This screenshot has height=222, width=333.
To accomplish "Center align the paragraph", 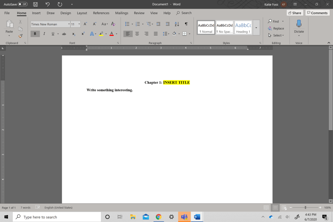I will point(137,34).
